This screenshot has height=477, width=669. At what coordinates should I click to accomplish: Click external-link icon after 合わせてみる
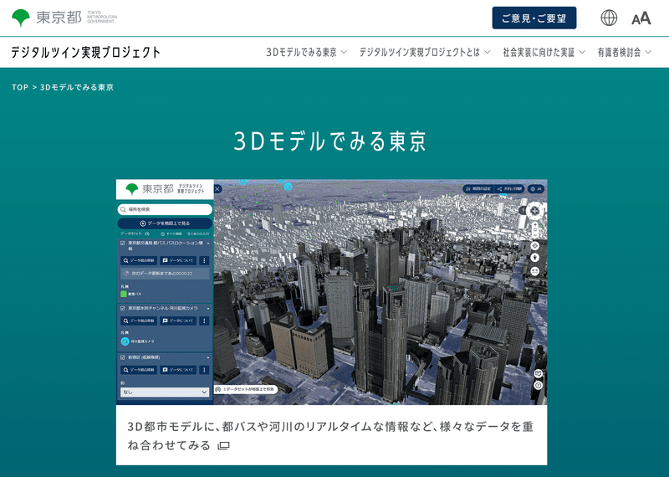point(224,446)
